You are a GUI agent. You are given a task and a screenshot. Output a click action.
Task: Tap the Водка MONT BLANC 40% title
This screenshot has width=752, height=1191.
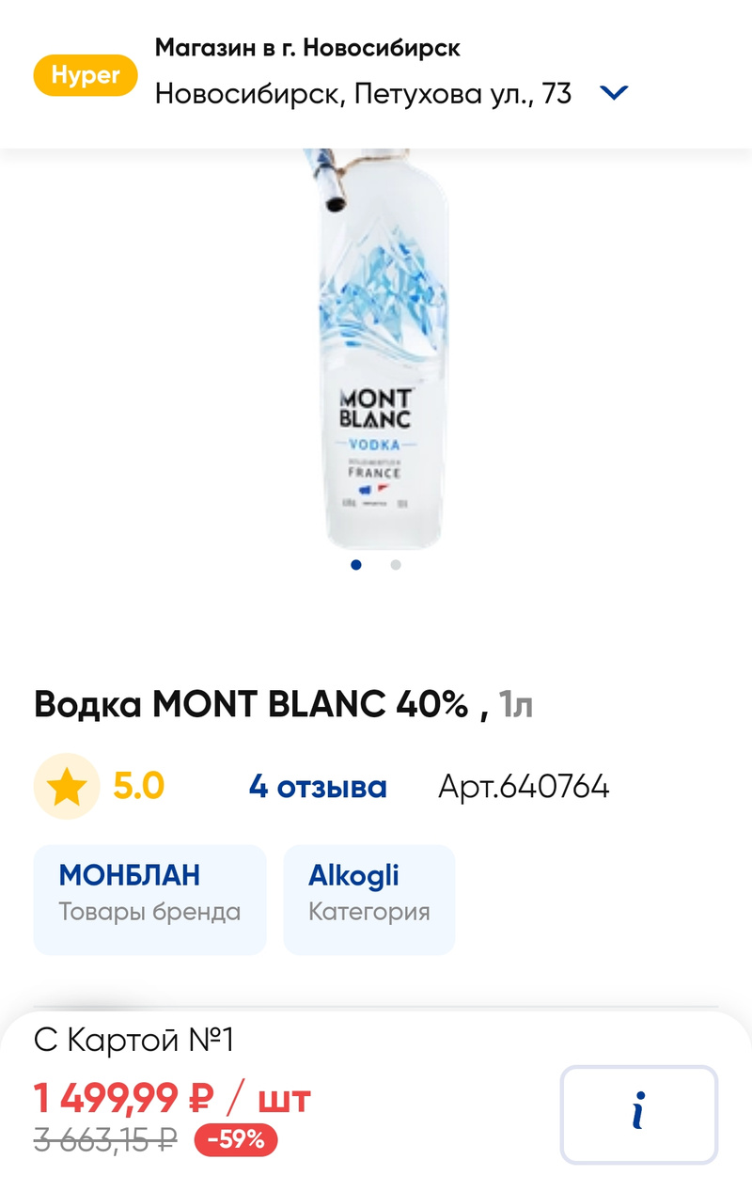[x=261, y=704]
